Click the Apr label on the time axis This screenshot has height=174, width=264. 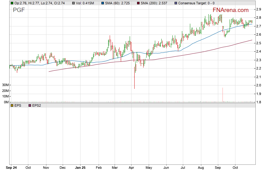pos(131,168)
